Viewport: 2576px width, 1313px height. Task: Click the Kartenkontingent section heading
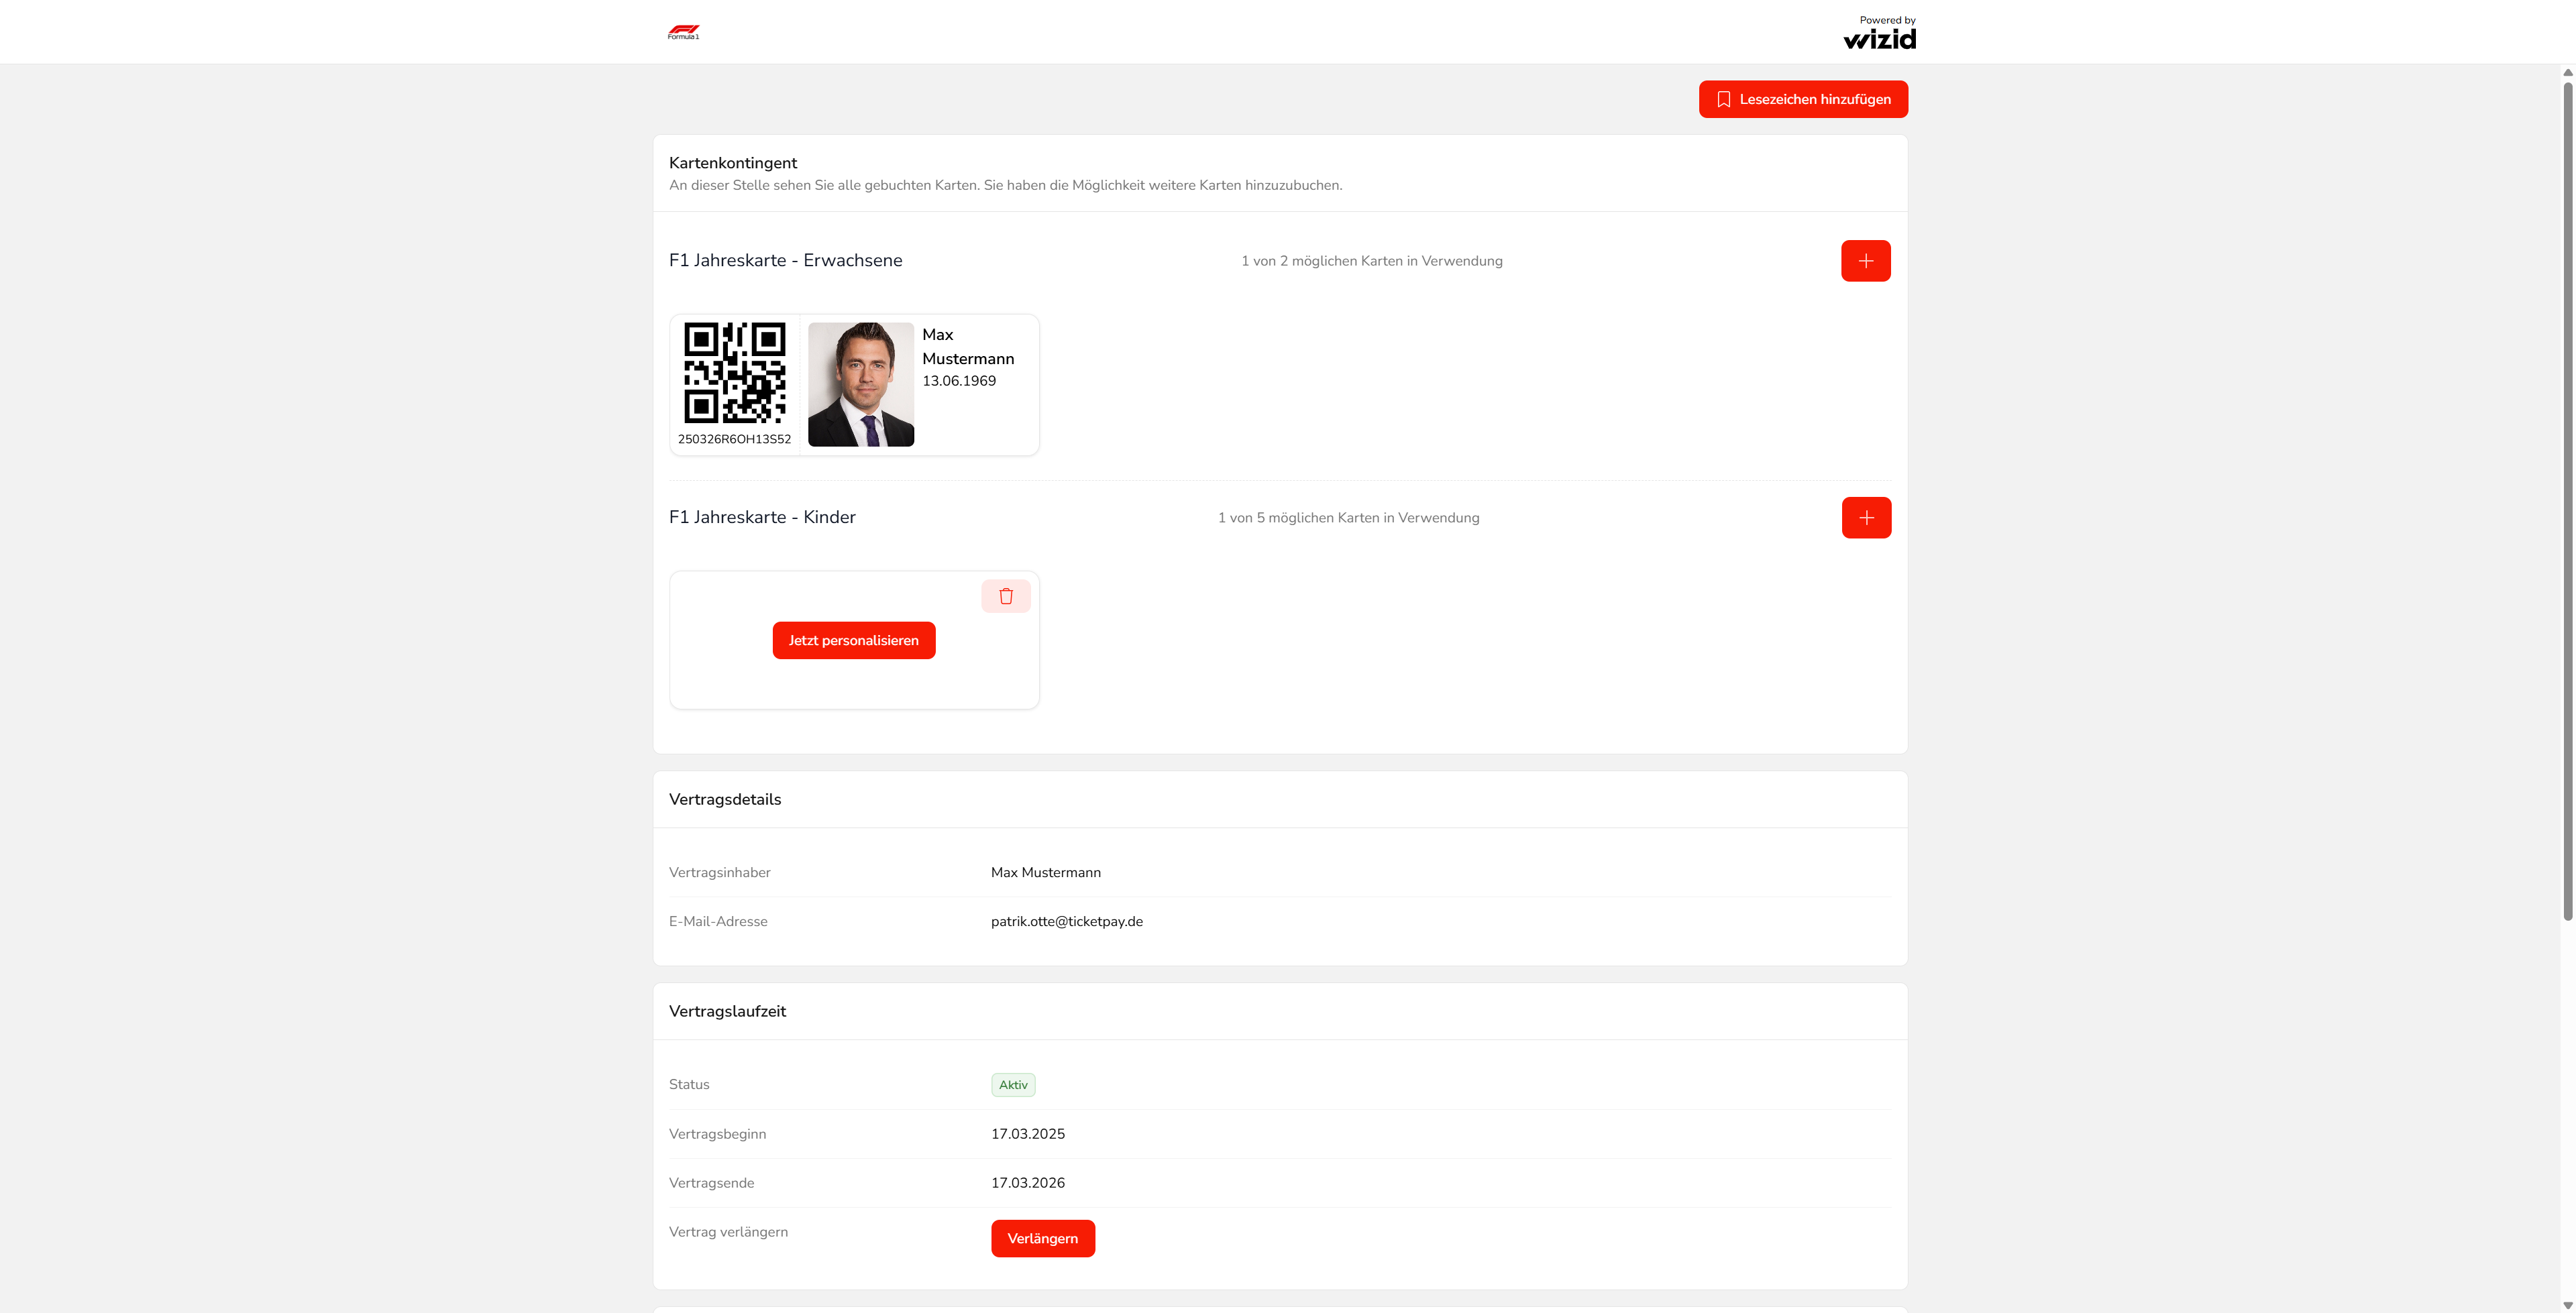(x=733, y=163)
